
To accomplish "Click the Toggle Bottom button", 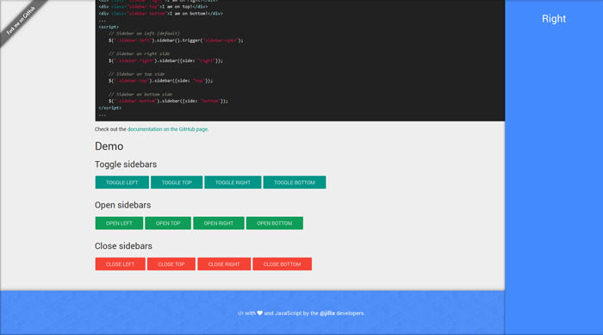I will pyautogui.click(x=295, y=183).
